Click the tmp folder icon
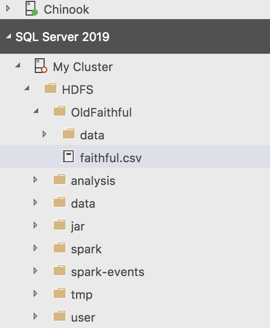Viewport: 270px width, 328px height. 60,293
